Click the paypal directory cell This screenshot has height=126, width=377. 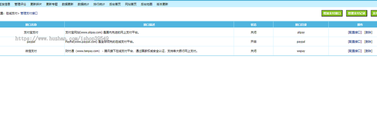tap(301, 42)
